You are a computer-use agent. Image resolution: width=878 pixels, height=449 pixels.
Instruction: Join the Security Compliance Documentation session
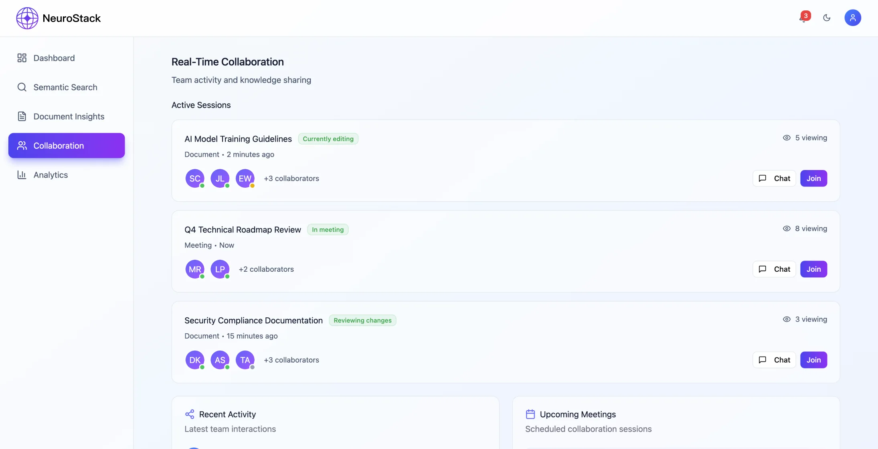click(813, 360)
